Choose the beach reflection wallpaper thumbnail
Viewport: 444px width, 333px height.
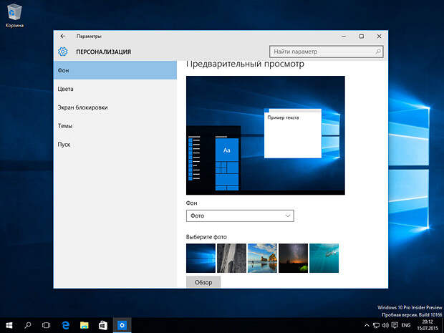pyautogui.click(x=263, y=258)
